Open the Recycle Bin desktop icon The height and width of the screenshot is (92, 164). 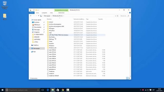click(5, 5)
